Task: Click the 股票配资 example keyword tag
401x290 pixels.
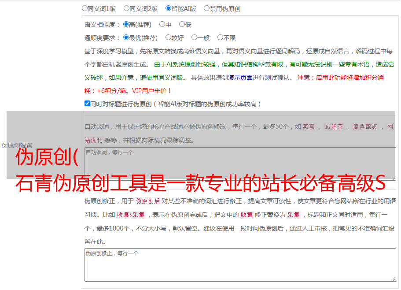Action: (x=365, y=126)
